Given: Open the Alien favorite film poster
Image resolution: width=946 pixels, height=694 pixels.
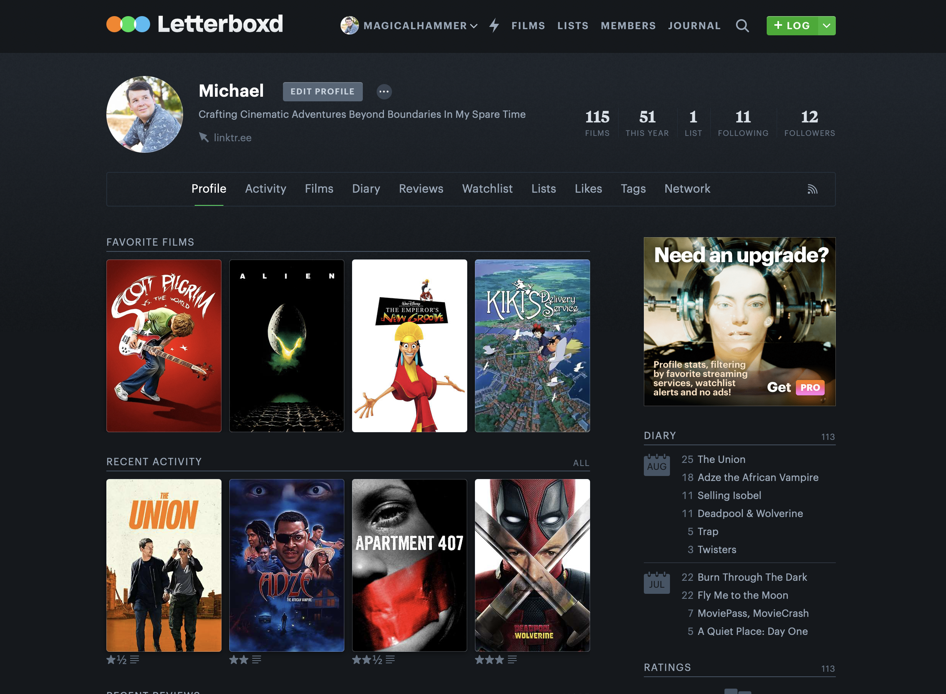Looking at the screenshot, I should click(x=286, y=345).
